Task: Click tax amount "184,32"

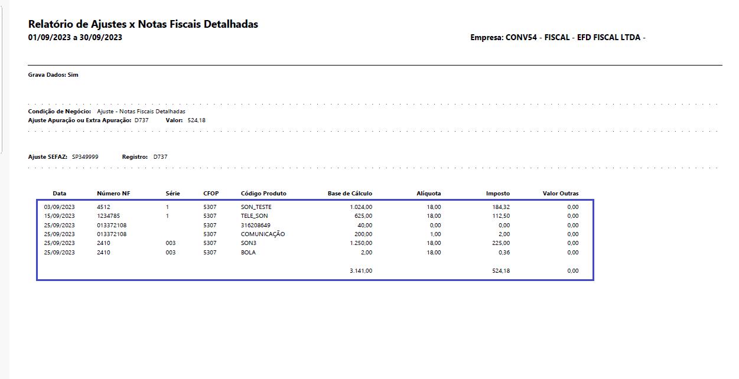Action: pyautogui.click(x=500, y=207)
